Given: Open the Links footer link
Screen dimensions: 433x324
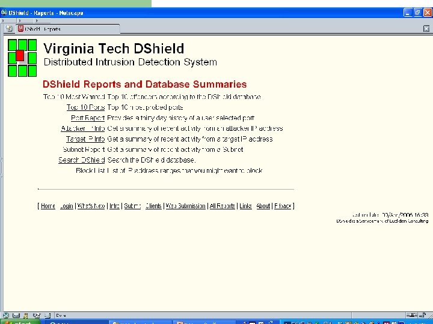Looking at the screenshot, I should [245, 206].
